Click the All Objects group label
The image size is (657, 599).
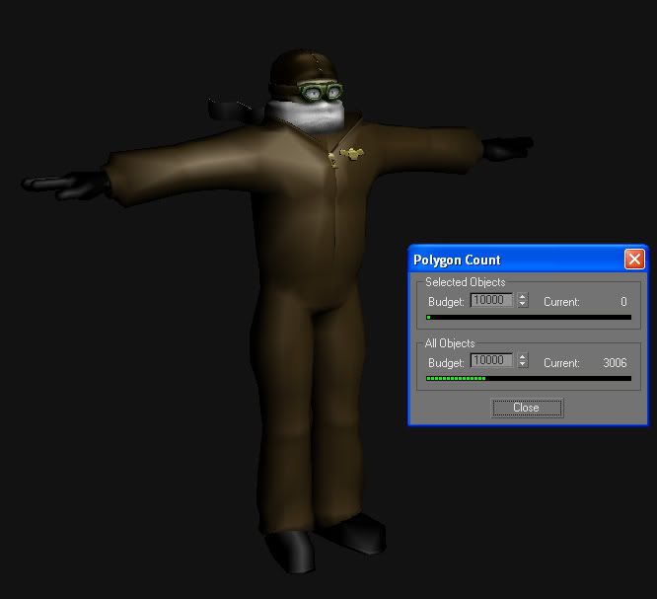point(450,343)
